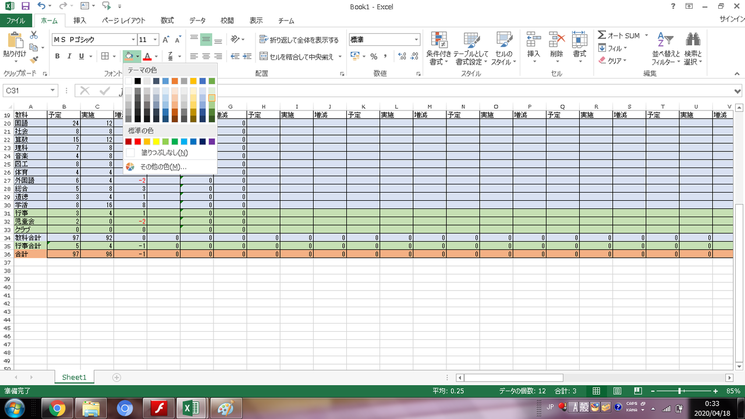Toggle wrap text (折り返して全体を表示する)
The height and width of the screenshot is (419, 745).
pos(299,40)
